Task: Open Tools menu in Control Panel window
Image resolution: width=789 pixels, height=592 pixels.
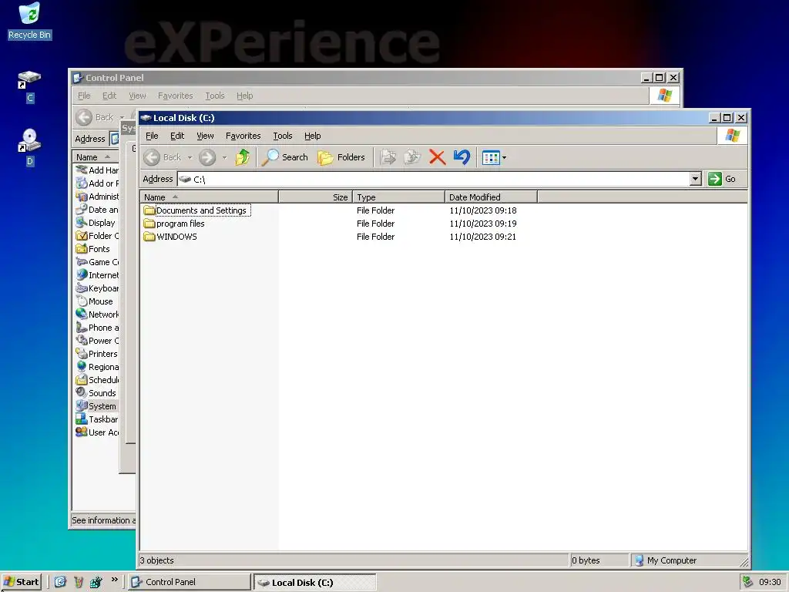Action: tap(215, 96)
